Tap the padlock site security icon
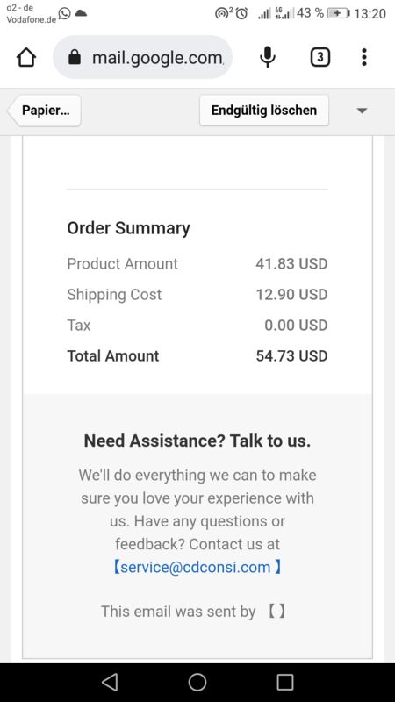 point(75,57)
